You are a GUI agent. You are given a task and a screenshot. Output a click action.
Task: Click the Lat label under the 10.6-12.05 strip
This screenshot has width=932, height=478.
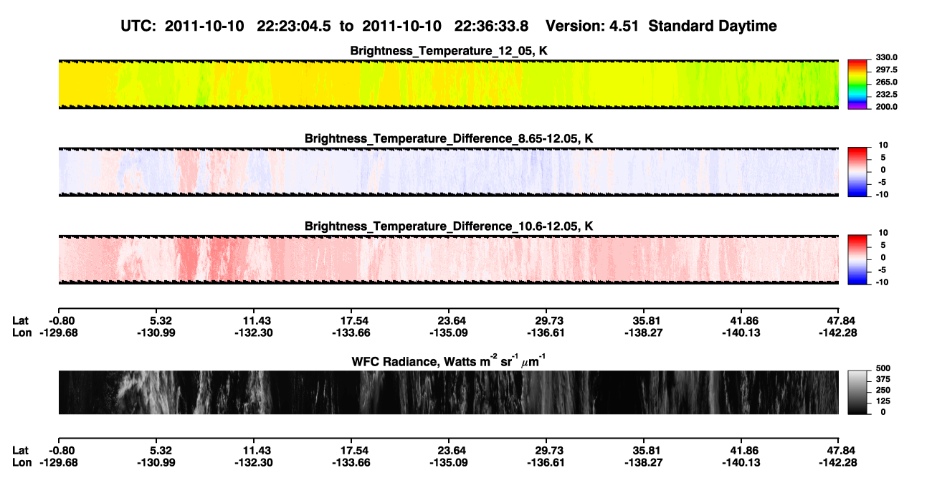[x=21, y=321]
